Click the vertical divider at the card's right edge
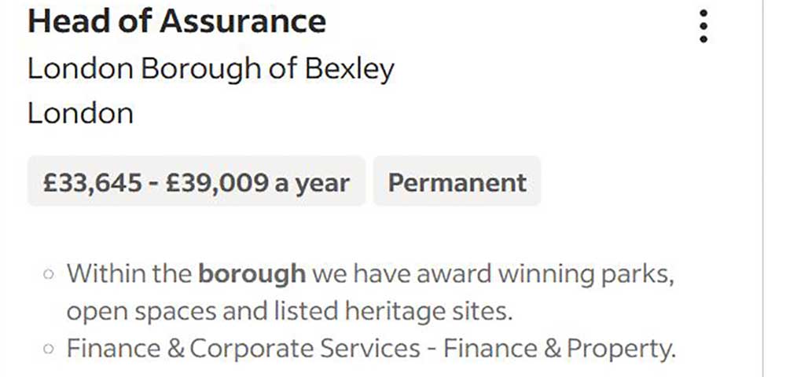The height and width of the screenshot is (377, 786). 762,188
